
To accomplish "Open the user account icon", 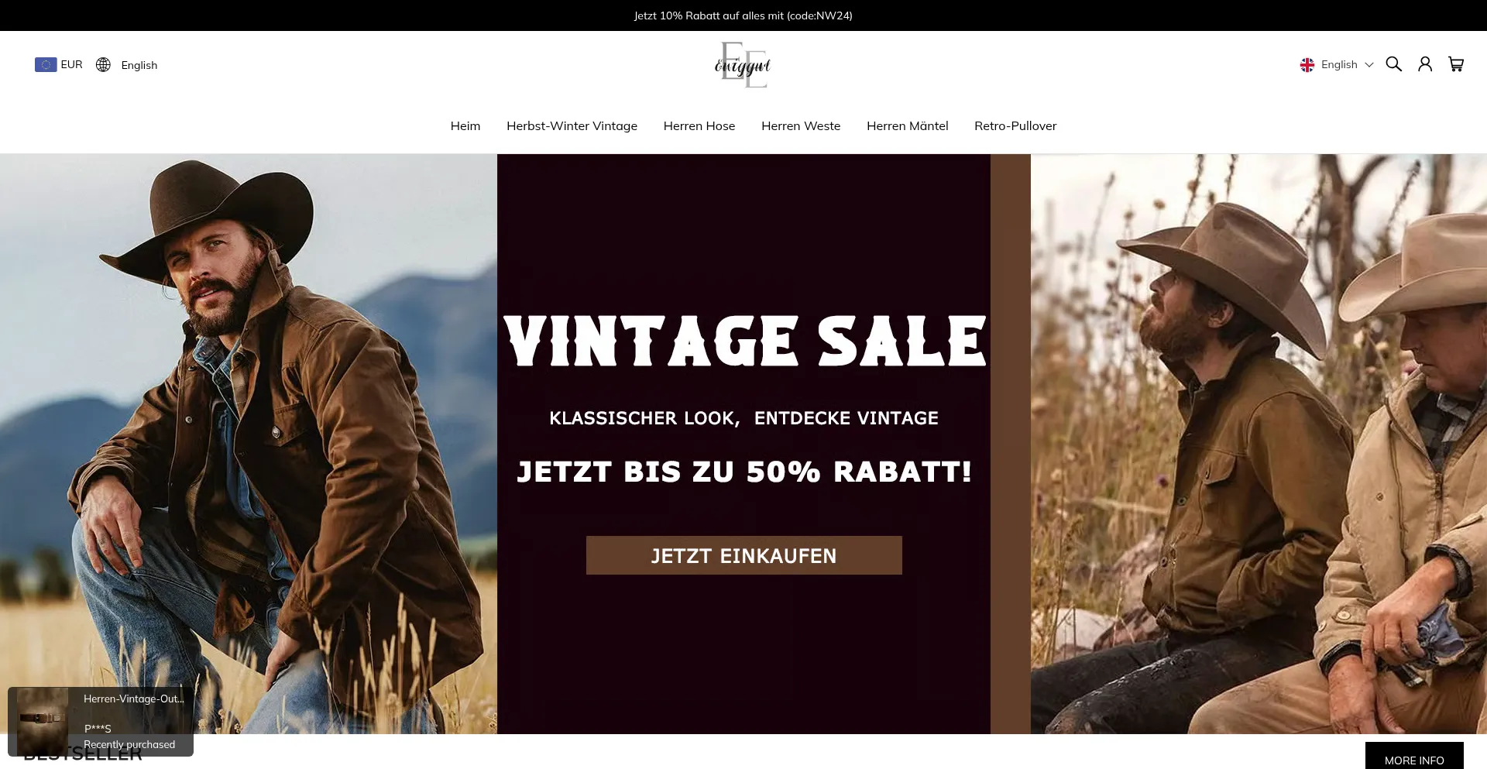I will click(1425, 64).
